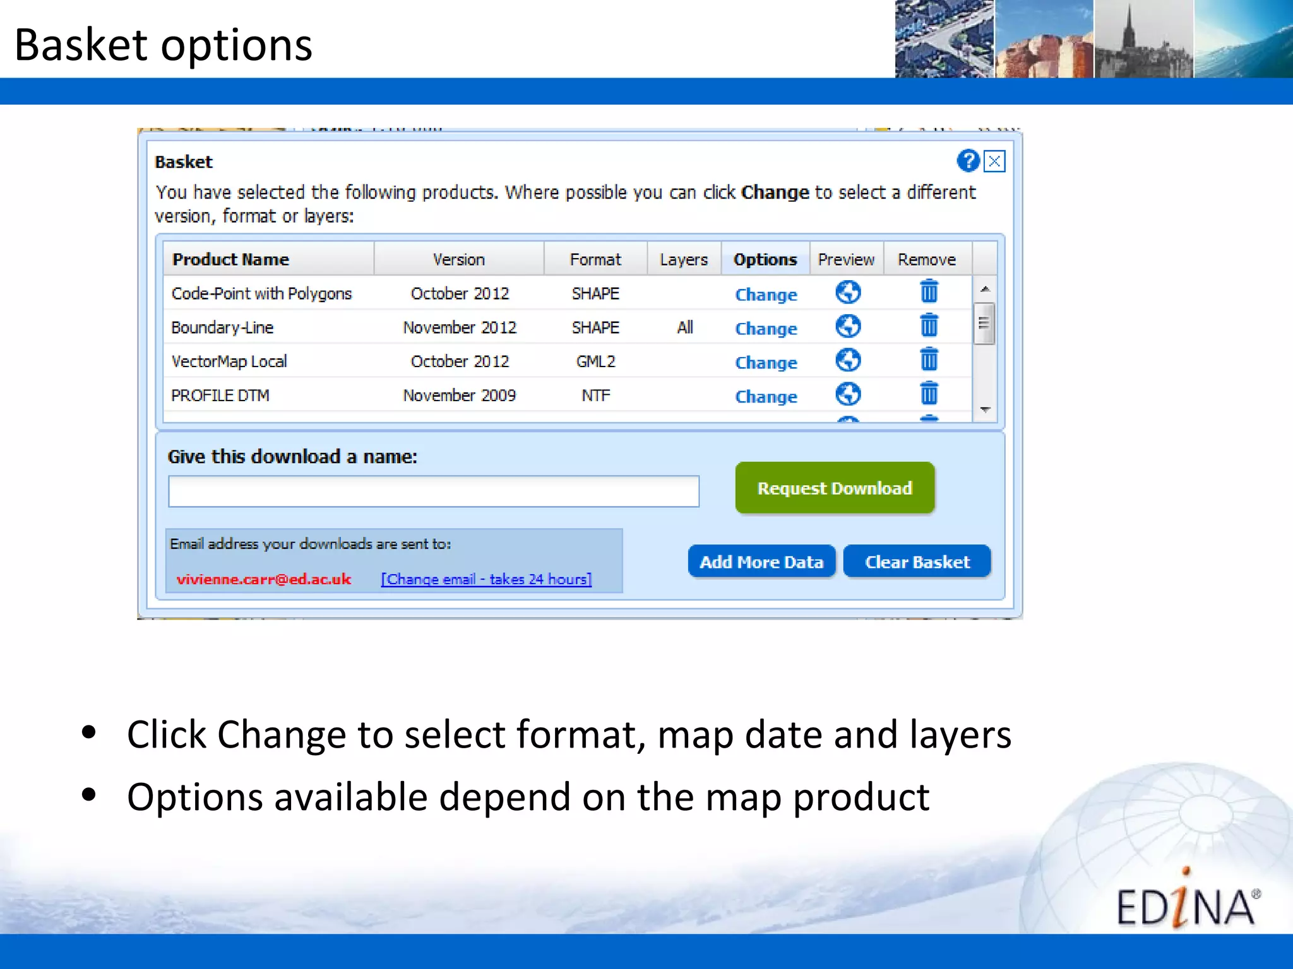Open Change email - takes 24 hours link
Screen dimensions: 1293x969
[x=486, y=579]
